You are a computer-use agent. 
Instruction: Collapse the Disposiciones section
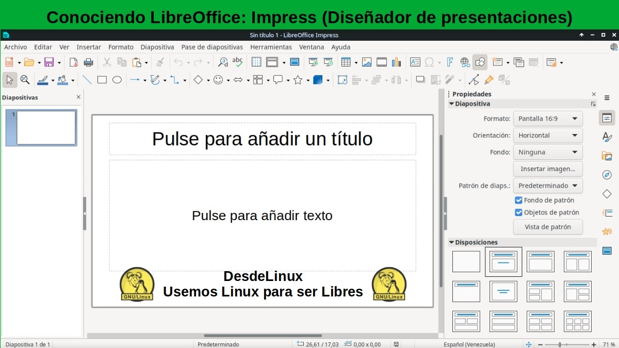452,242
